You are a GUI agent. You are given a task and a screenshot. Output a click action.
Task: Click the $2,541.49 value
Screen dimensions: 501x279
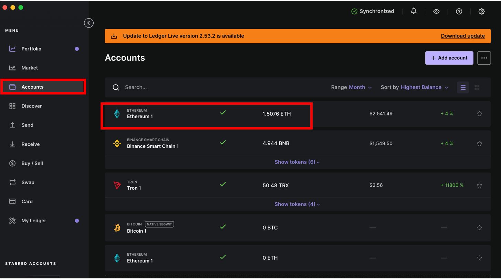[x=381, y=113]
